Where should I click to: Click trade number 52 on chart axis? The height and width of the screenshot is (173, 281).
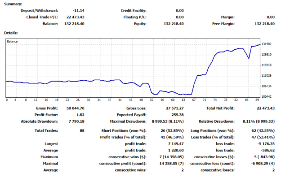pos(152,100)
